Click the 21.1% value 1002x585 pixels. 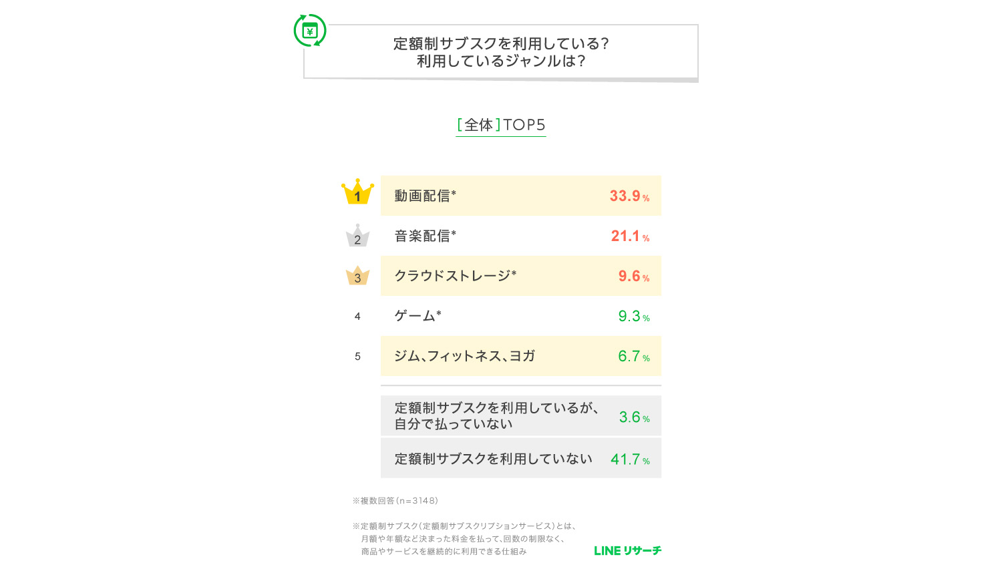[629, 236]
